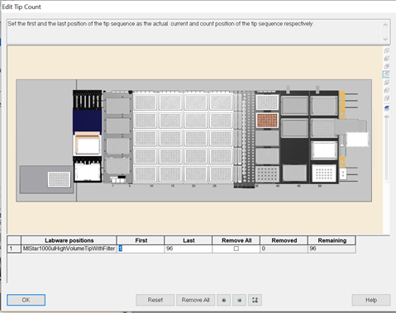Click the blue shaded icon above the slider
Screen dimensions: 396x313
pyautogui.click(x=387, y=108)
